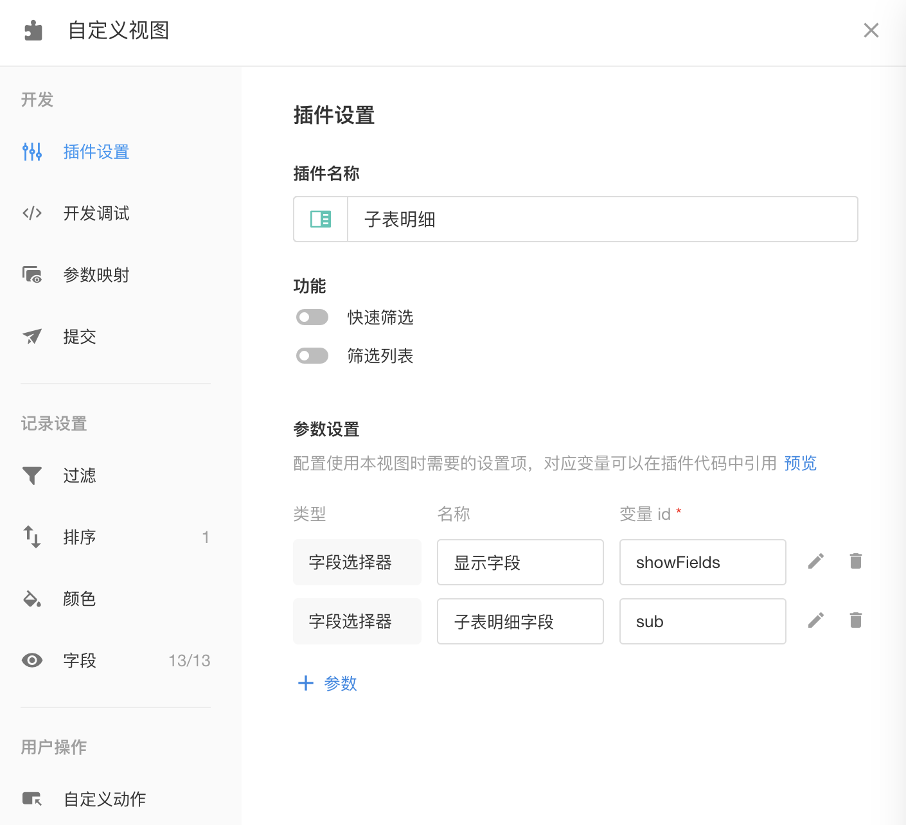Click the custom action icon

[x=32, y=799]
